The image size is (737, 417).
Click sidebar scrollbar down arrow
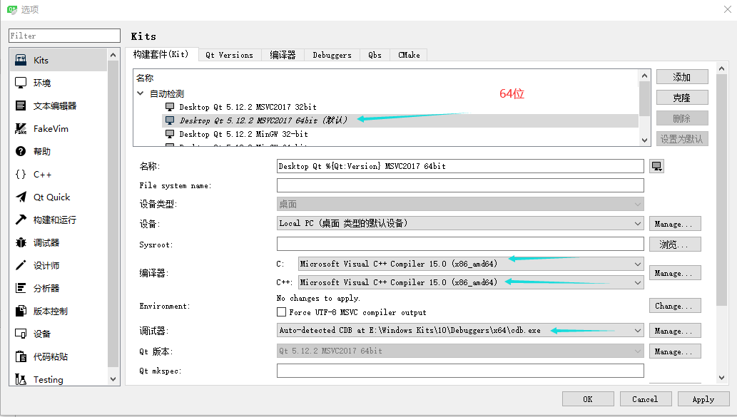pos(113,379)
